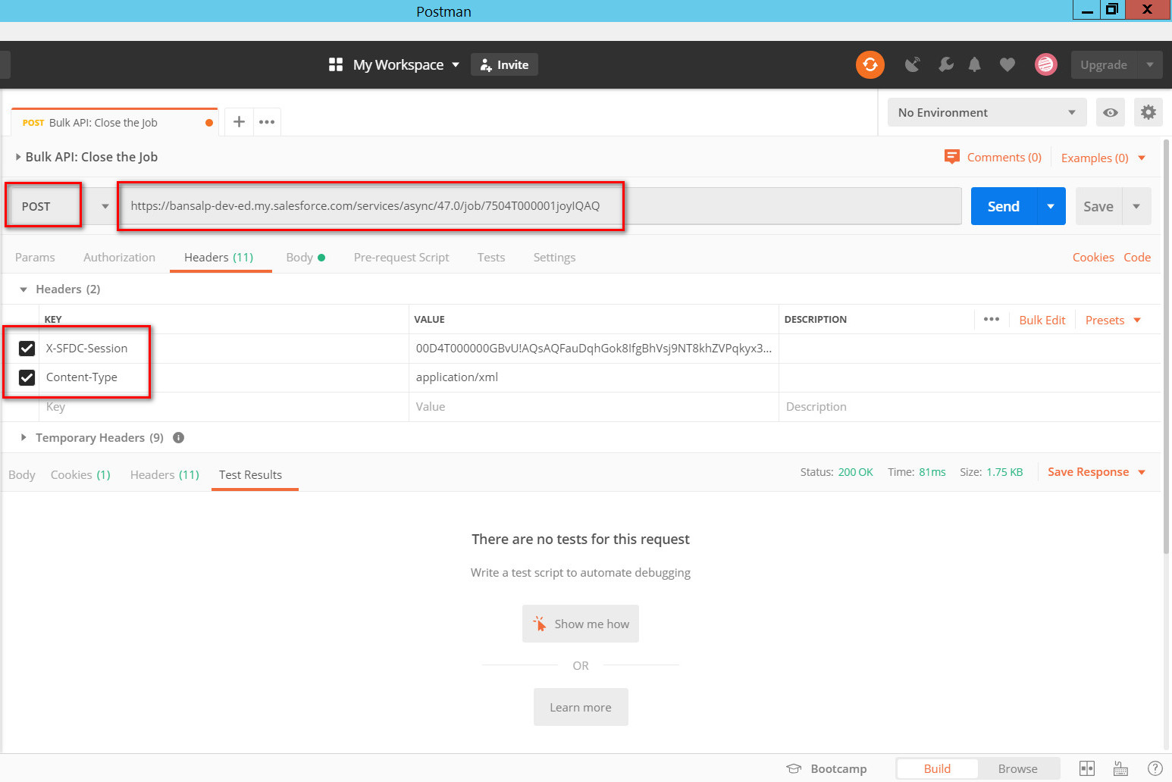Open the Presets dropdown

(1113, 320)
